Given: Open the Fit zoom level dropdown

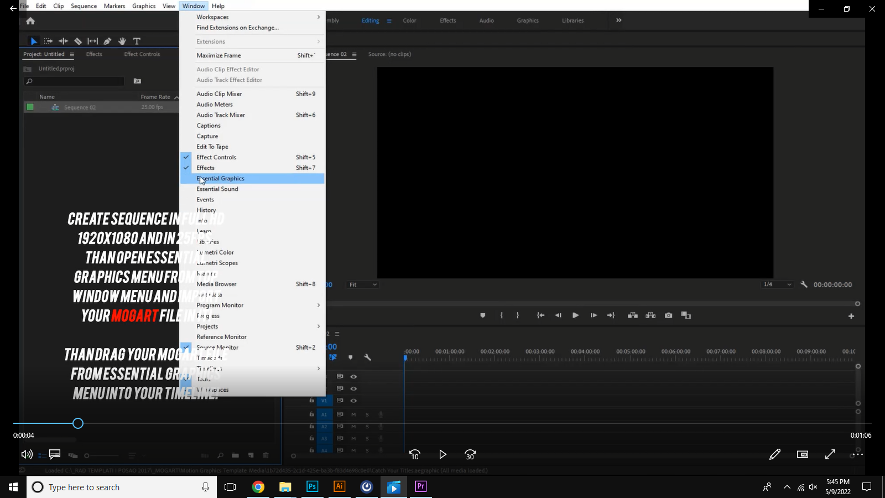Looking at the screenshot, I should 363,284.
